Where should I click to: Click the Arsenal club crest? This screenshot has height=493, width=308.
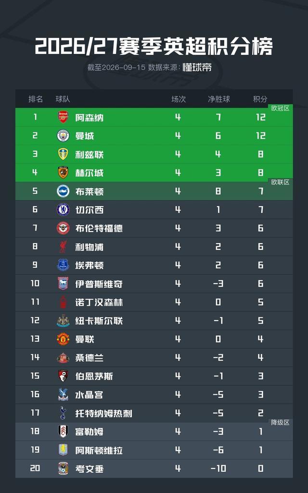(63, 117)
